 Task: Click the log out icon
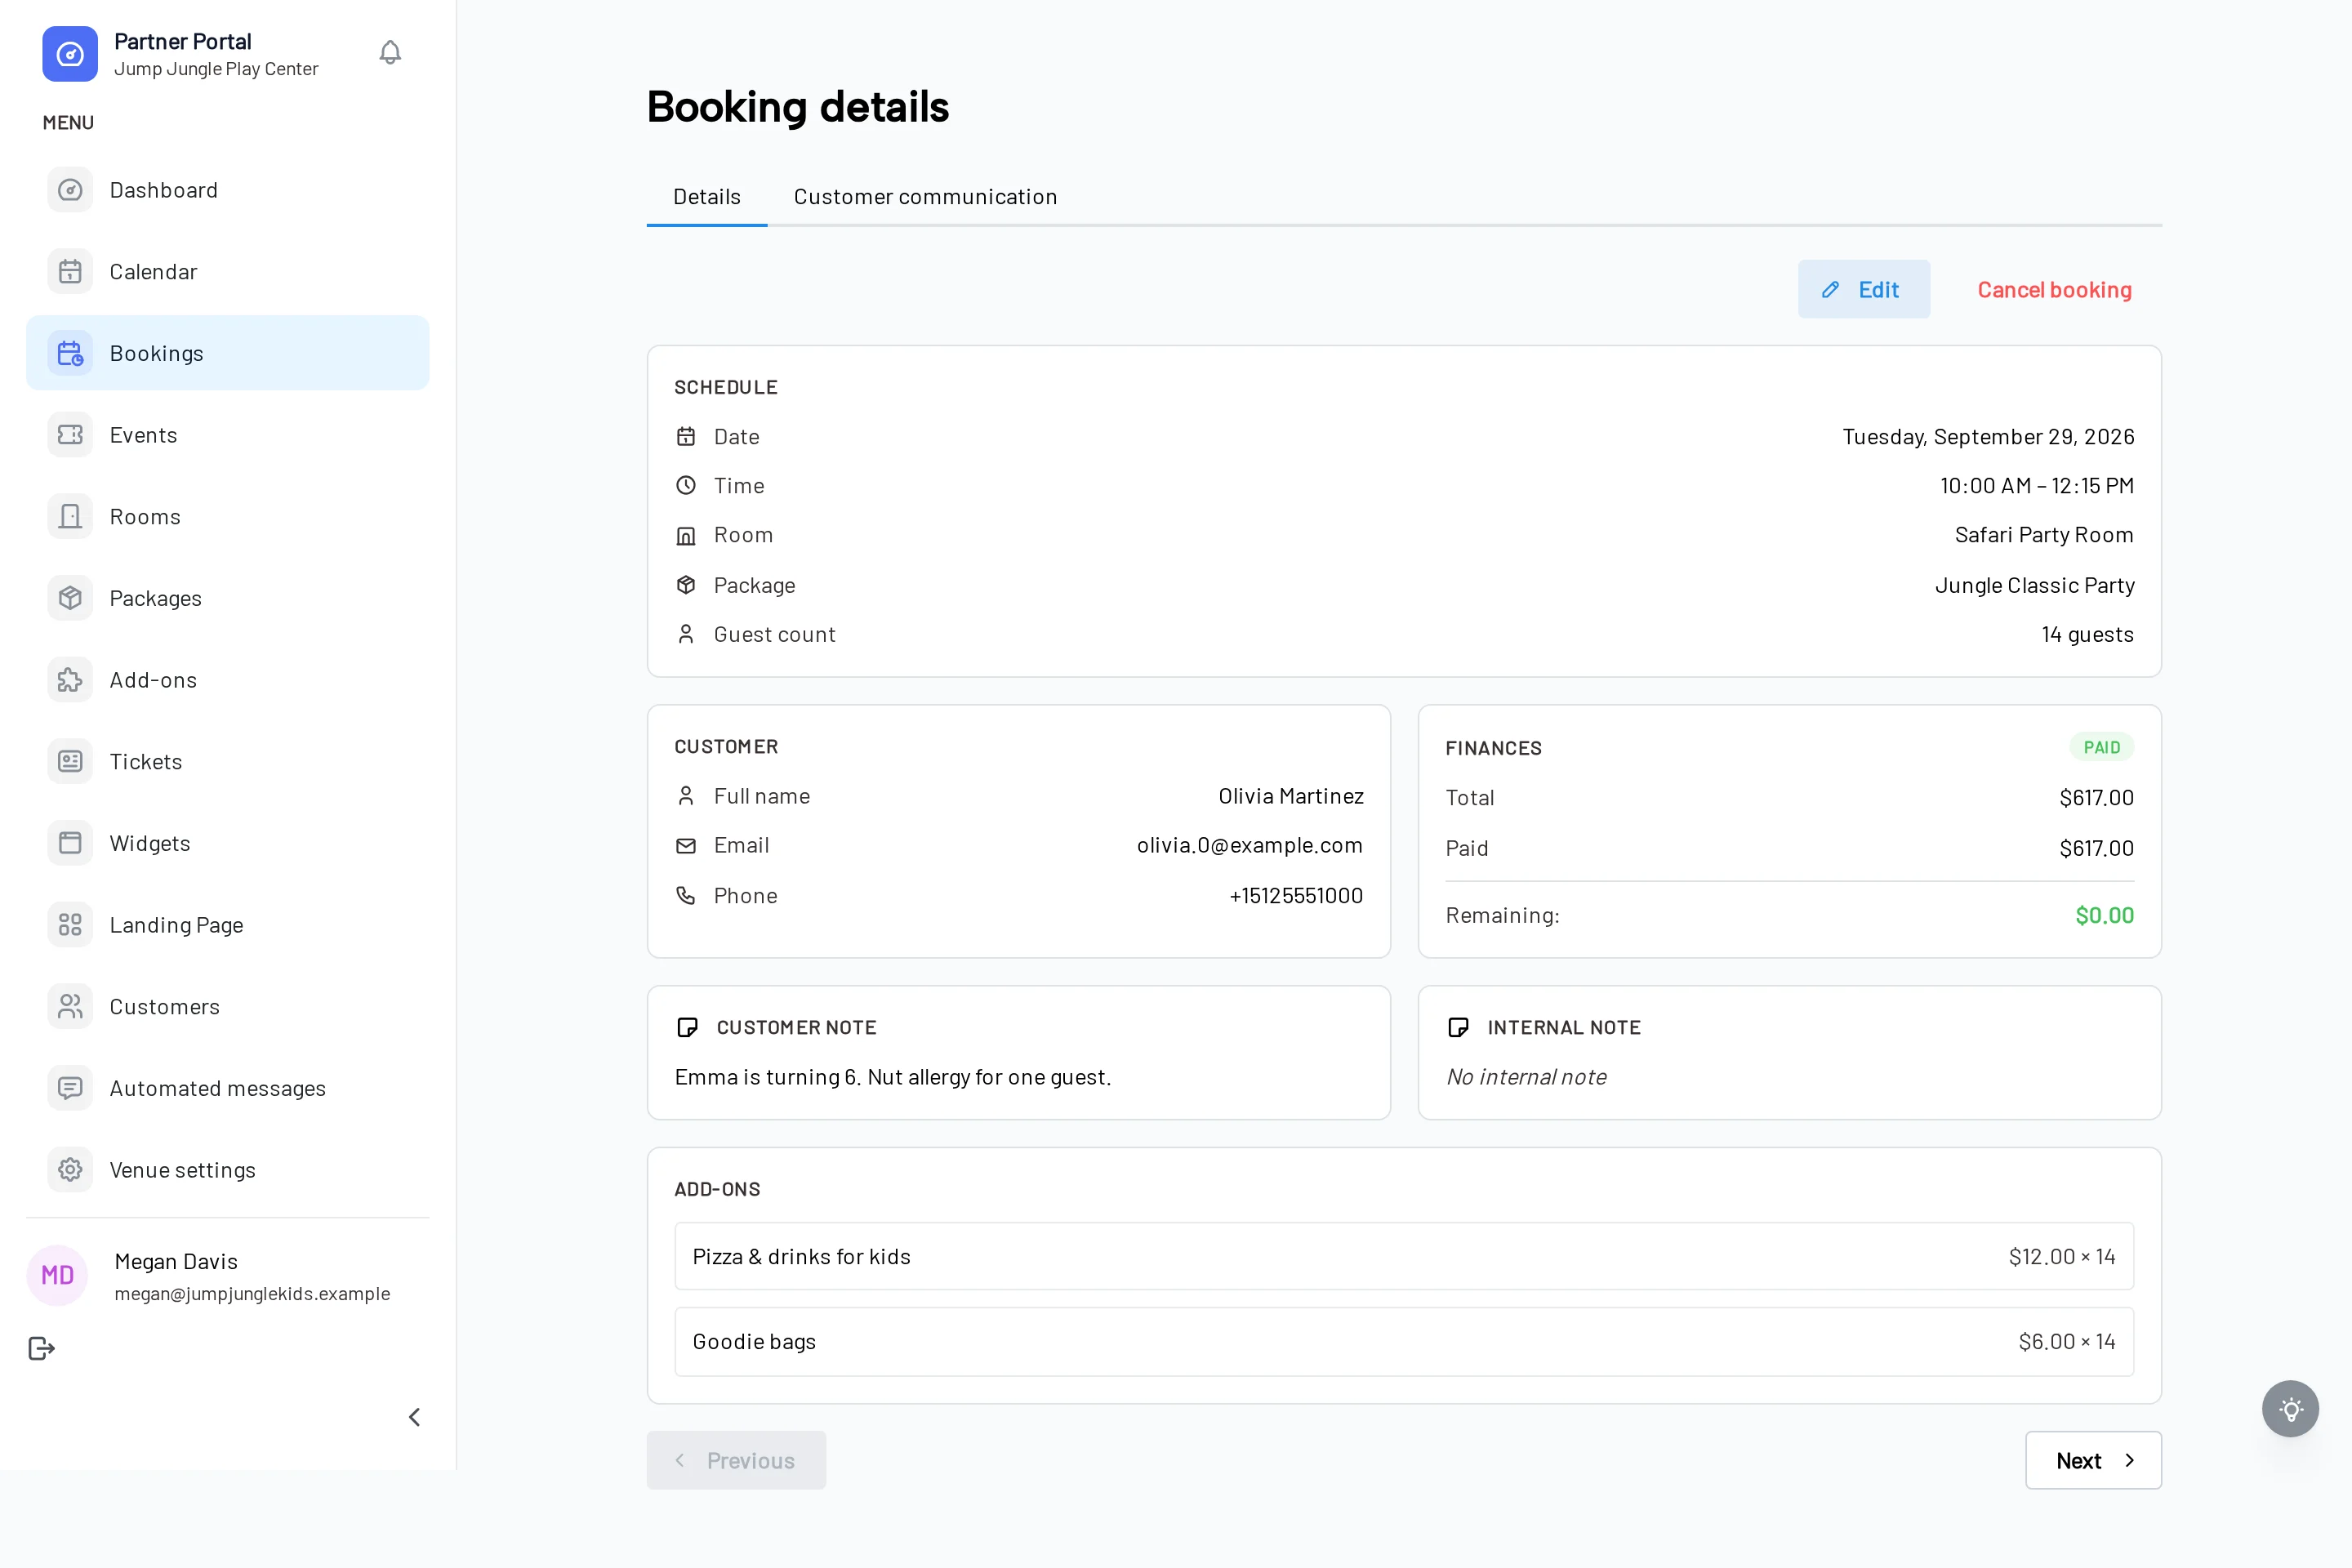(41, 1349)
